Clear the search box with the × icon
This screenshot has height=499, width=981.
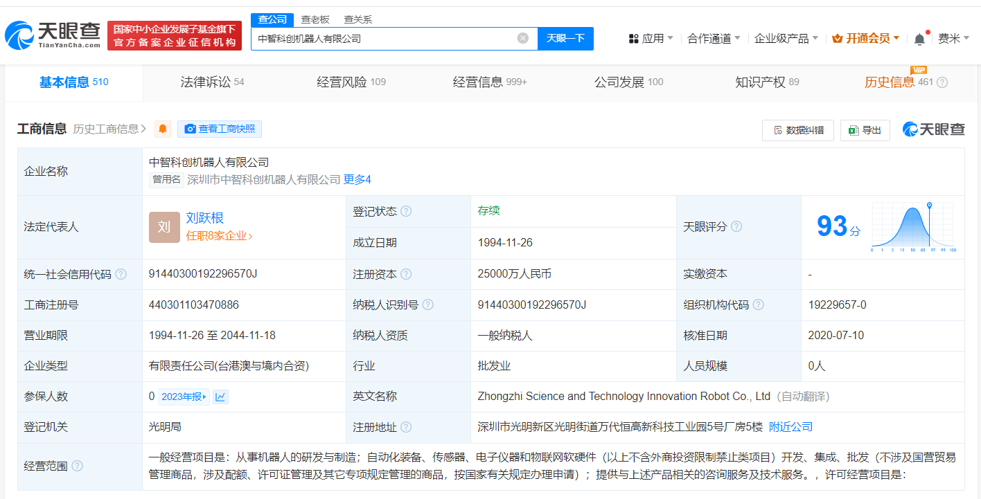(522, 38)
